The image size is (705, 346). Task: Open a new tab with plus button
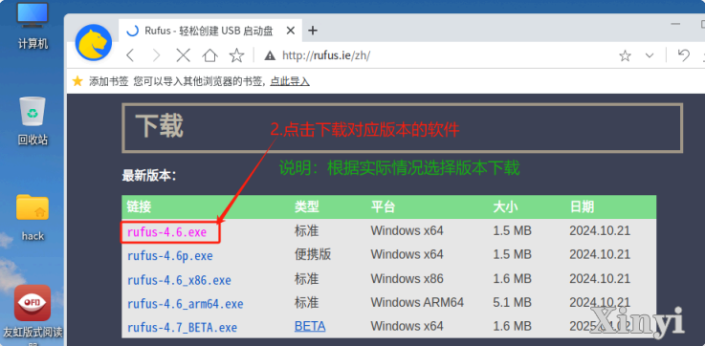point(313,31)
